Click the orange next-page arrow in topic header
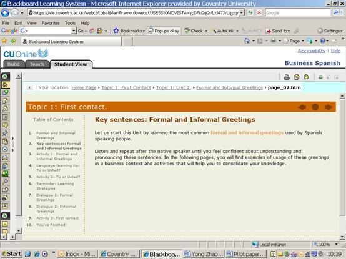 click(329, 107)
